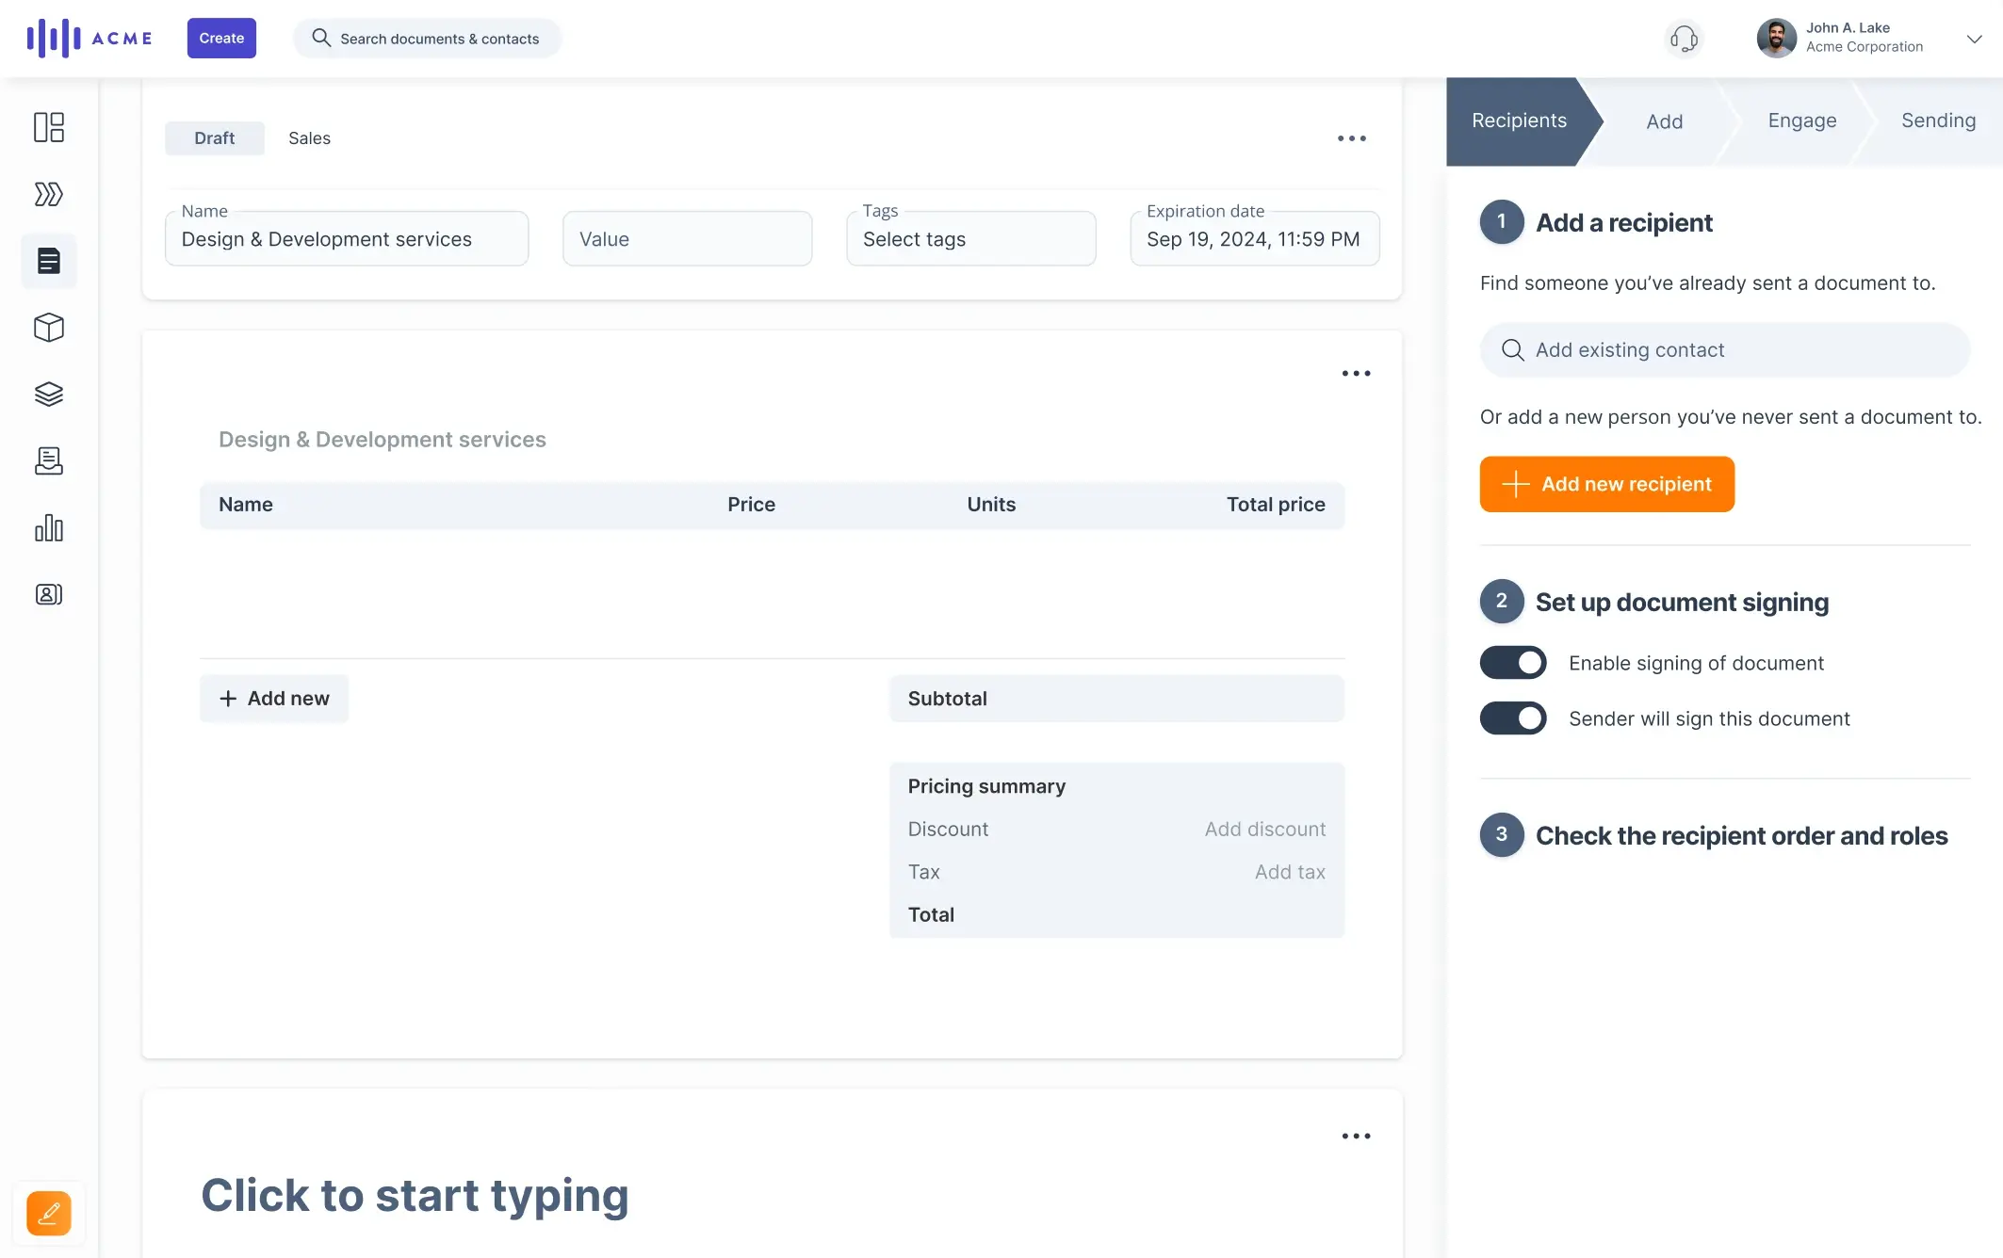The image size is (2003, 1258).
Task: Expand the Tags dropdown selector
Action: click(x=971, y=237)
